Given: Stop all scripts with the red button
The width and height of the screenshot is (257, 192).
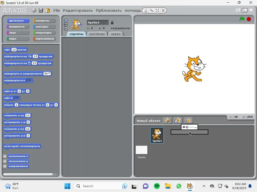Looking at the screenshot, I should click(249, 19).
